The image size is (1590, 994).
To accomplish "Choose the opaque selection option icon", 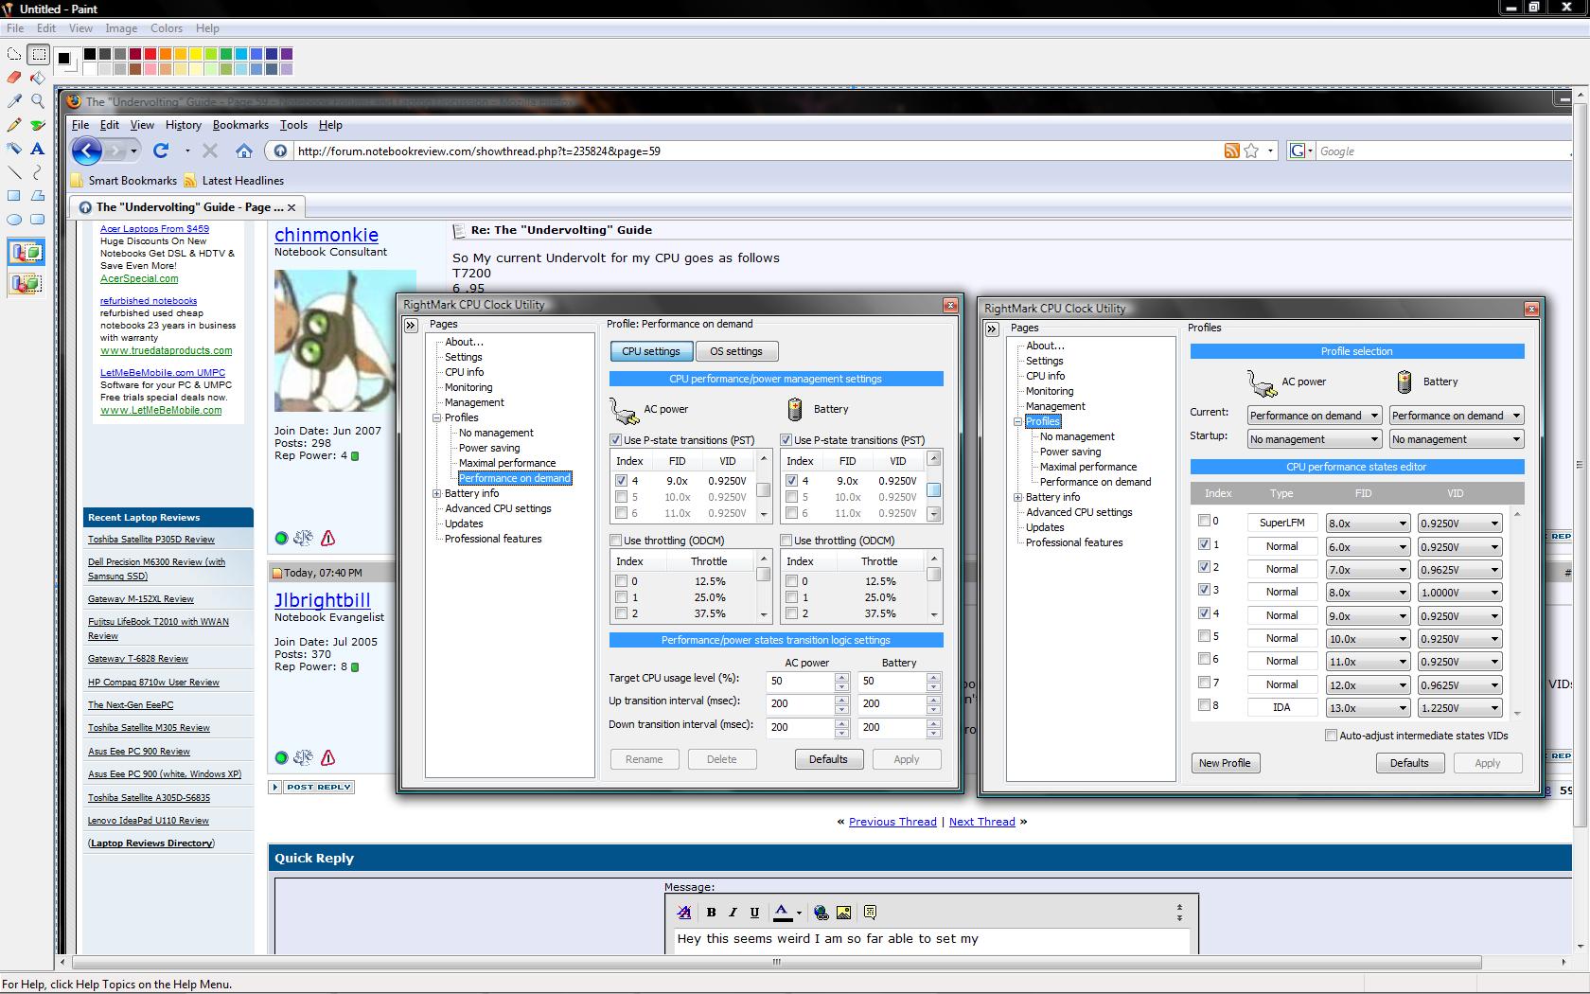I will point(26,253).
